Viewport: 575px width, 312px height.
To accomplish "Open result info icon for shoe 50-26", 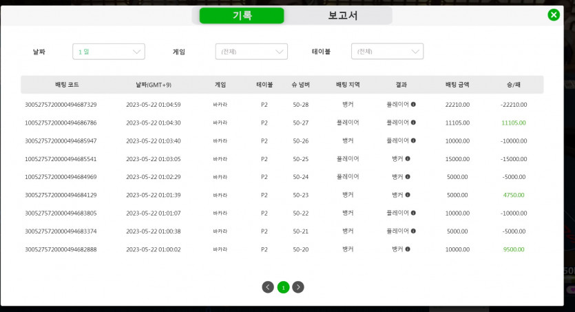I will [x=413, y=141].
